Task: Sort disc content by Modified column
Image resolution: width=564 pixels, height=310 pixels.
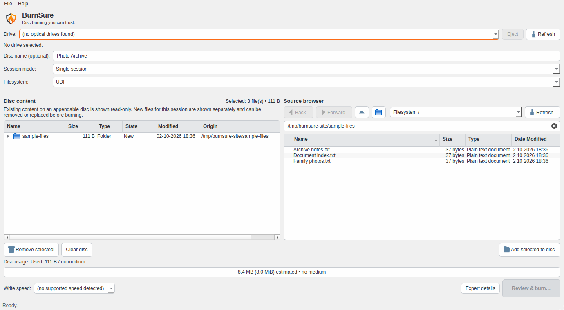Action: click(178, 126)
